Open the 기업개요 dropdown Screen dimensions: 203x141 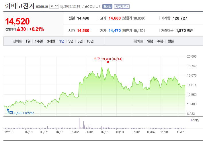point(122,7)
